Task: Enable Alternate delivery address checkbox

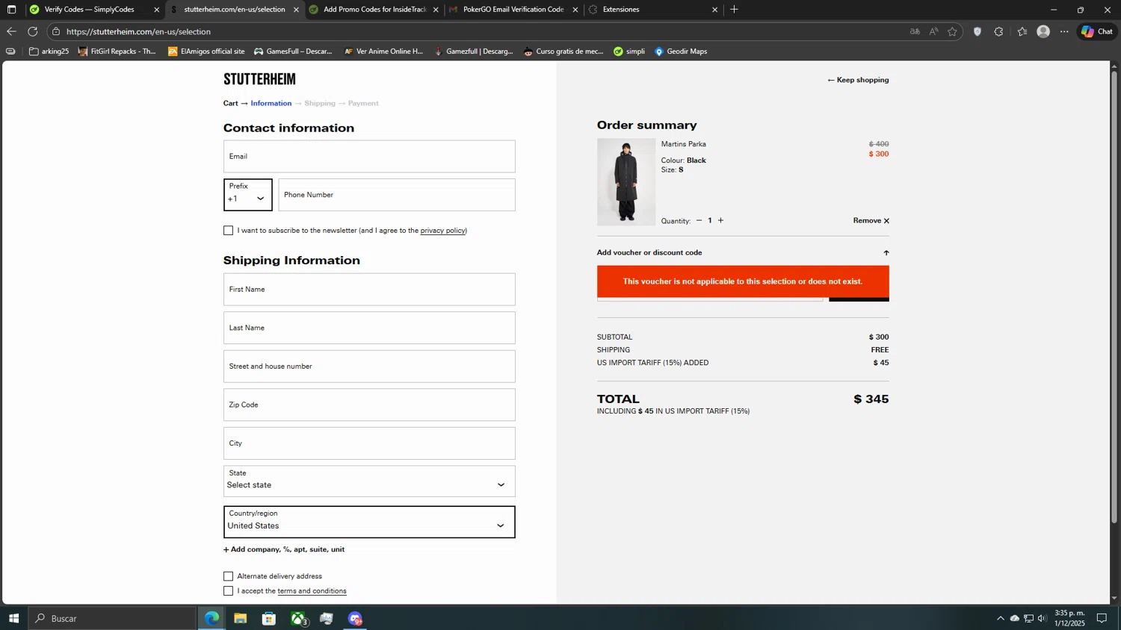Action: [228, 576]
